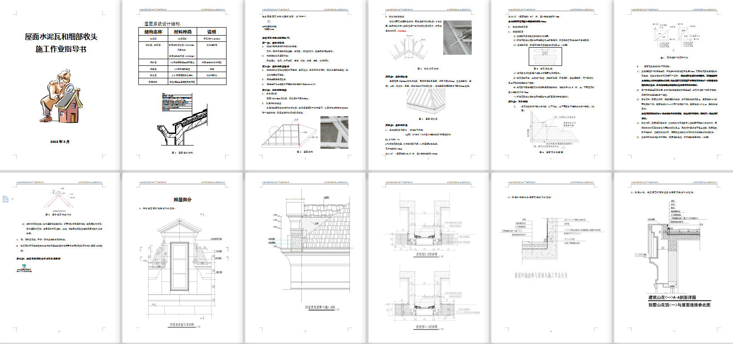733x344 pixels.
Task: Click the hip roof sketch on the fourth page
Action: 426,101
